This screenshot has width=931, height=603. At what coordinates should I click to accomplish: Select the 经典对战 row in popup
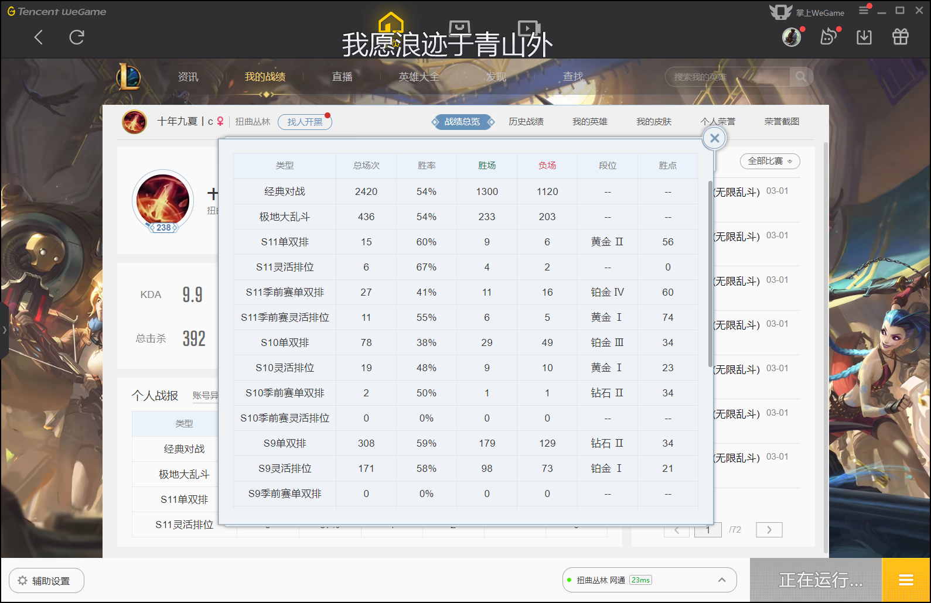click(466, 191)
